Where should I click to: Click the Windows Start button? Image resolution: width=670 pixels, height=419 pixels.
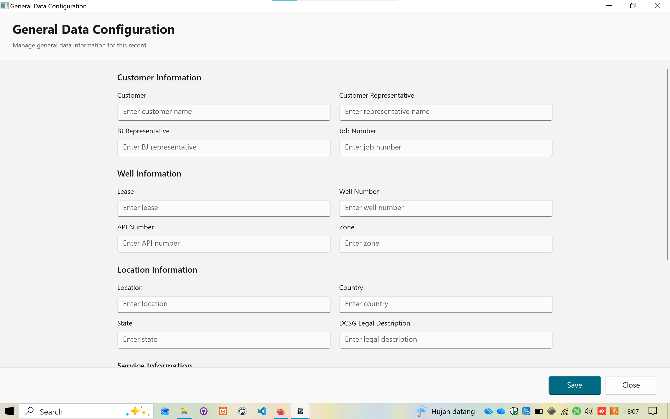pyautogui.click(x=9, y=411)
